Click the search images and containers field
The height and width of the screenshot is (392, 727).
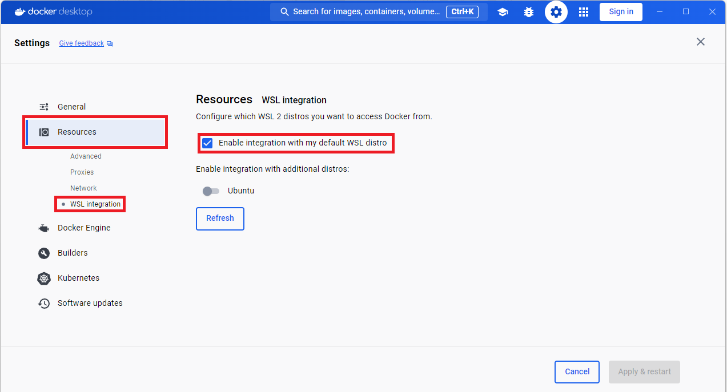[x=379, y=12]
